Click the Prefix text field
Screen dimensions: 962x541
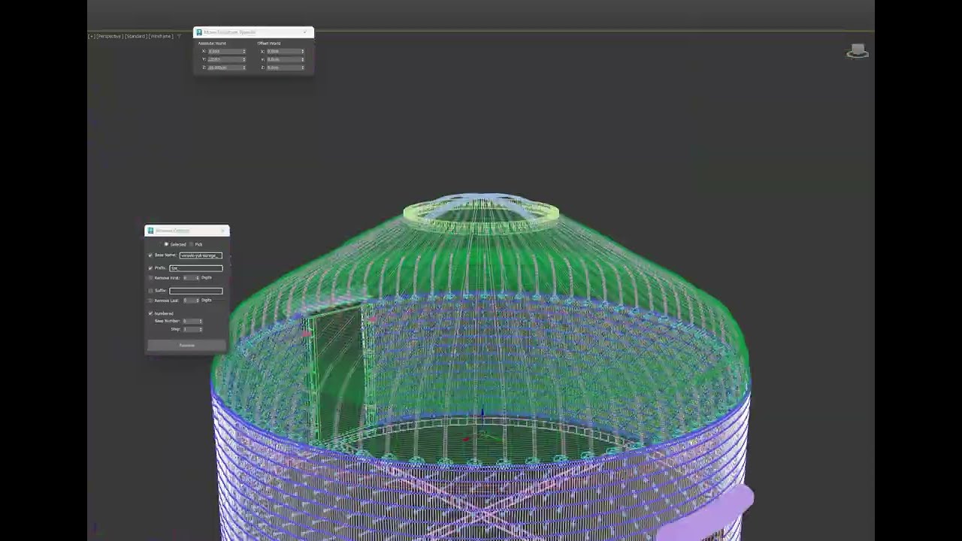coord(196,268)
